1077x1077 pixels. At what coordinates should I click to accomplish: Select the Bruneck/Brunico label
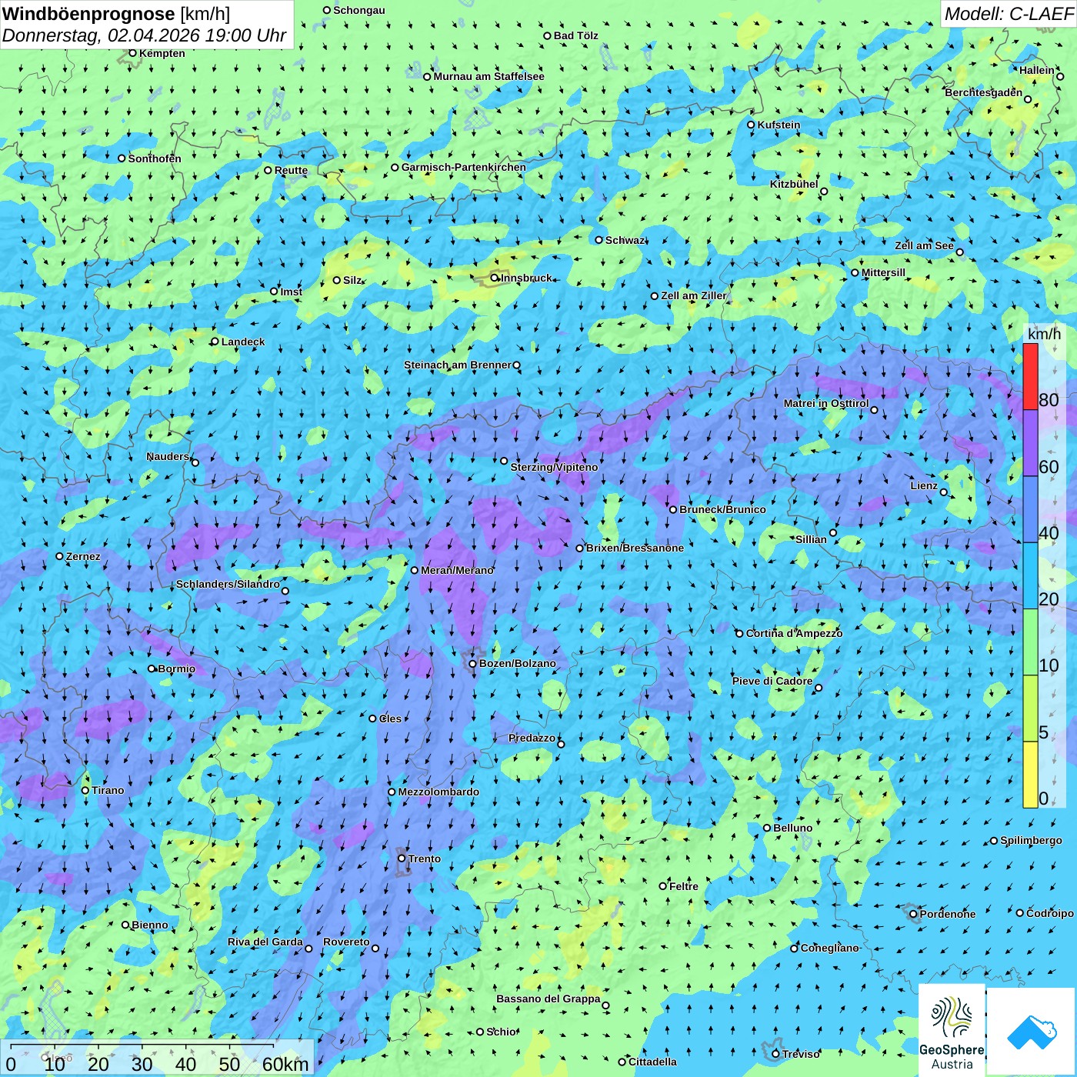pos(722,509)
